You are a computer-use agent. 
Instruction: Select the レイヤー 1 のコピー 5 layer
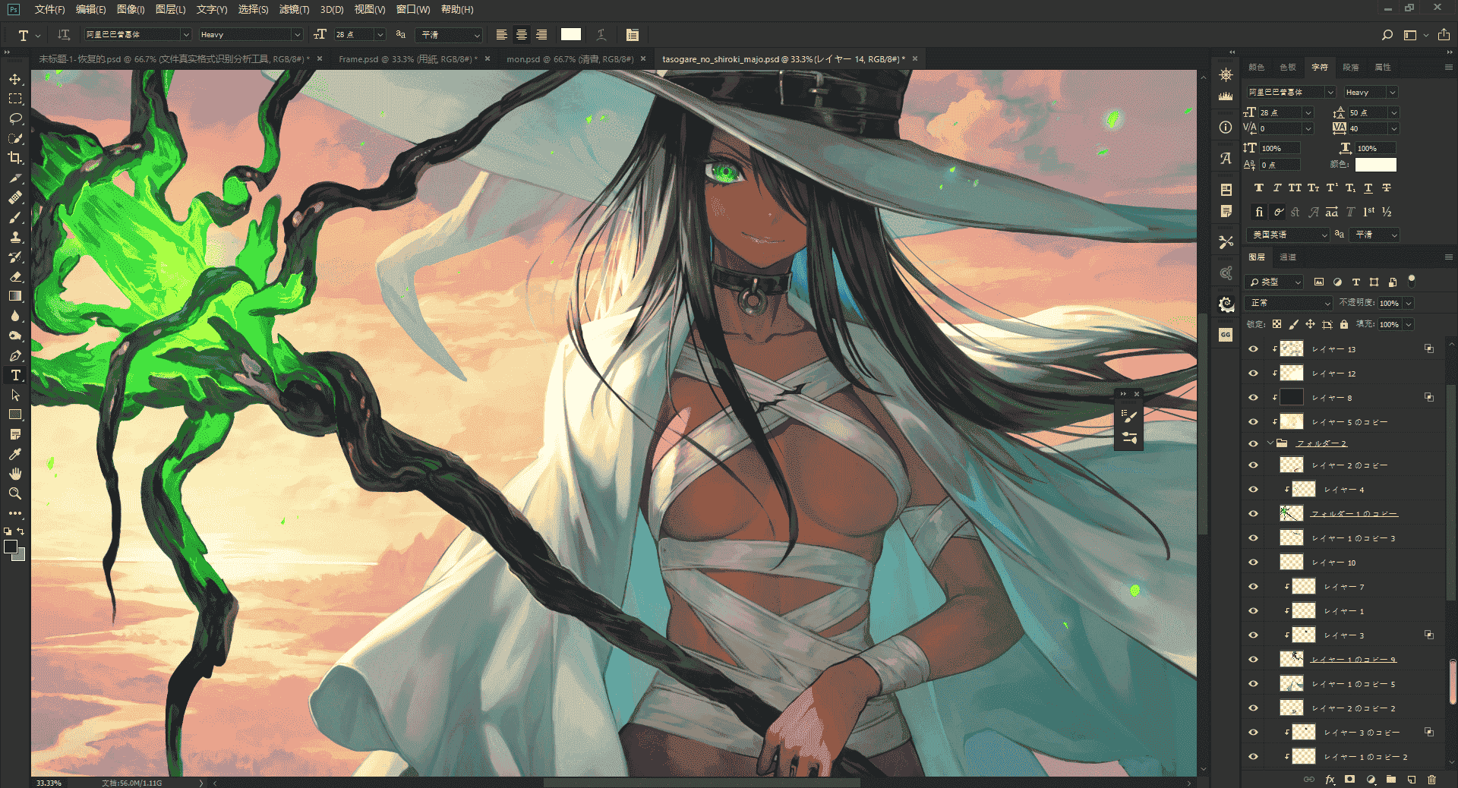pyautogui.click(x=1353, y=684)
